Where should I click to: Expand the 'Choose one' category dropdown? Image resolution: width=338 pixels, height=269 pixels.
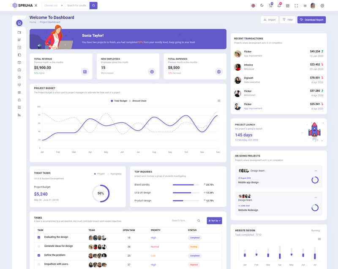[x=53, y=5]
